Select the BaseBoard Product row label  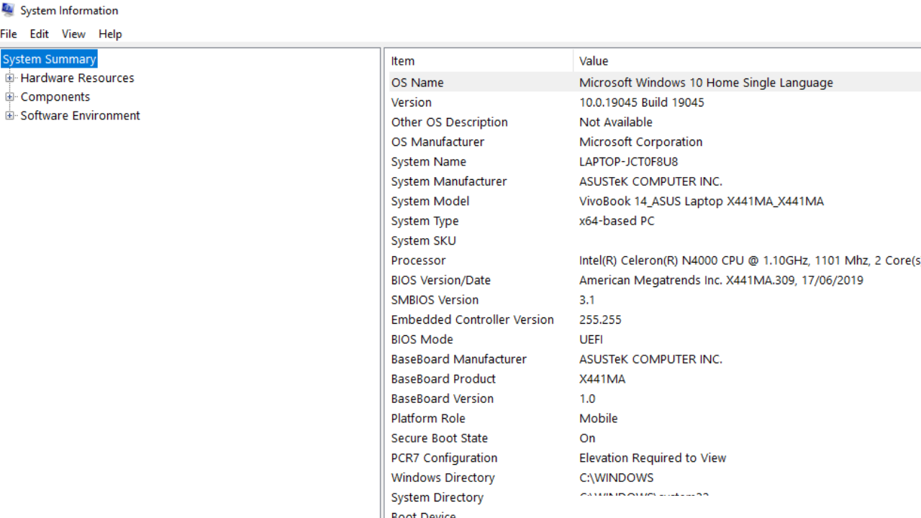(444, 379)
